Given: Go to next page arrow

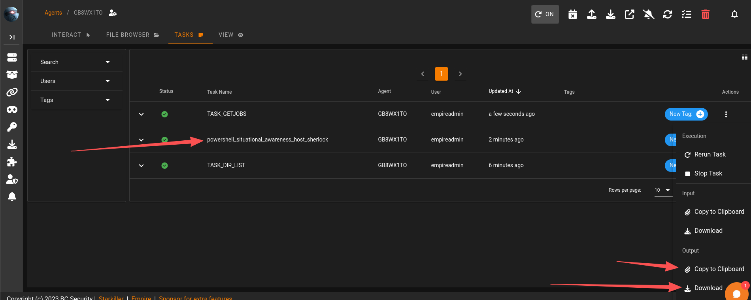Looking at the screenshot, I should (x=460, y=74).
